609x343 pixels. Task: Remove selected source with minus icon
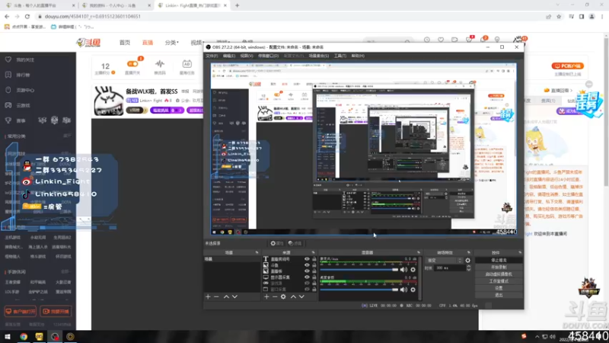[275, 297]
